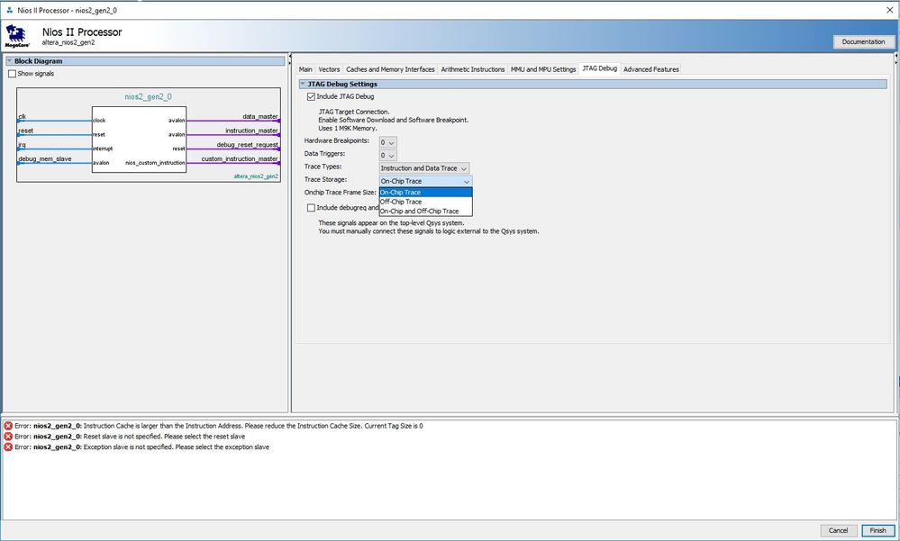The width and height of the screenshot is (900, 541).
Task: Click data_master port label
Action: [x=260, y=116]
